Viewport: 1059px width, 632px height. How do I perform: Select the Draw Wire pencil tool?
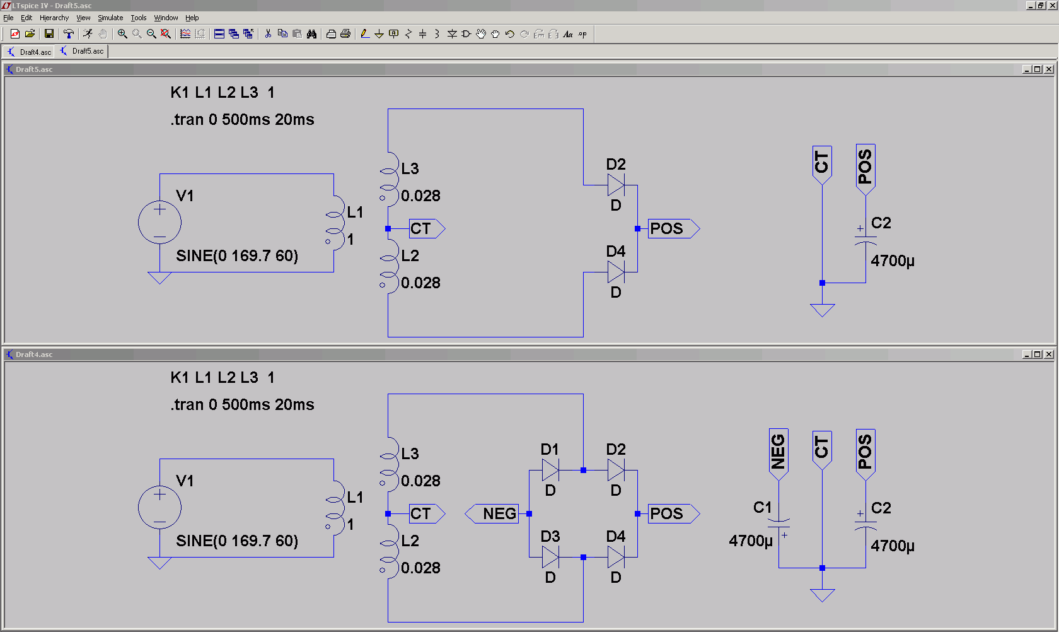[x=365, y=34]
